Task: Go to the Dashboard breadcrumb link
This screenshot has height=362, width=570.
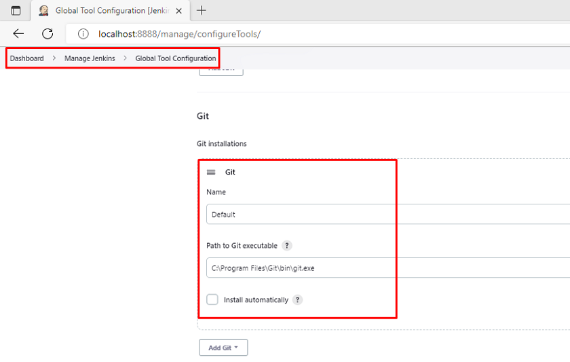Action: tap(26, 58)
